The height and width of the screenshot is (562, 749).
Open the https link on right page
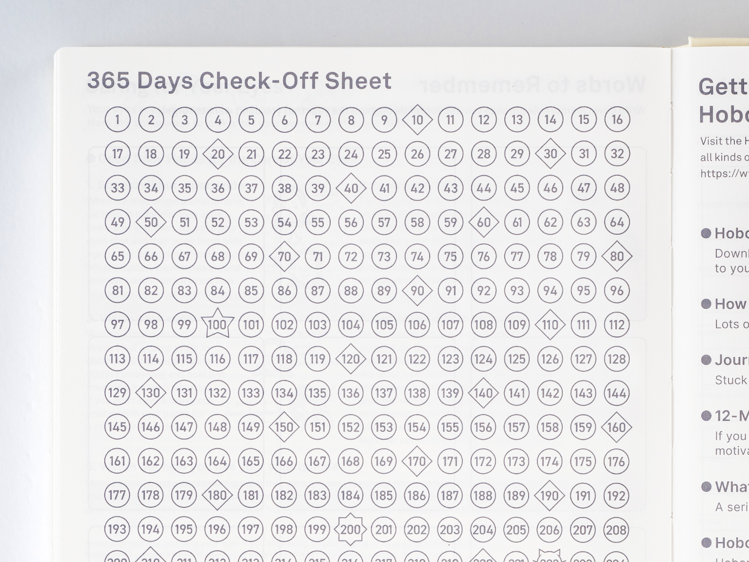(x=724, y=173)
